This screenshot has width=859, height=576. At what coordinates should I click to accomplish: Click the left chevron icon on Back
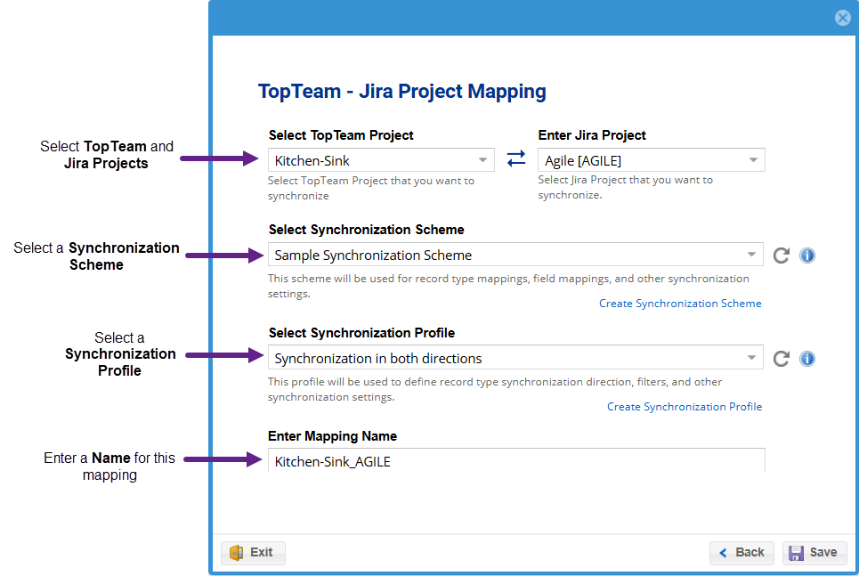tap(724, 553)
